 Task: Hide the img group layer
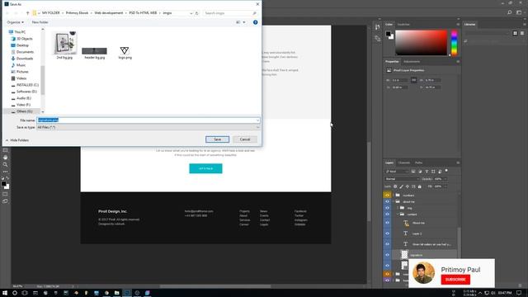pos(387,208)
